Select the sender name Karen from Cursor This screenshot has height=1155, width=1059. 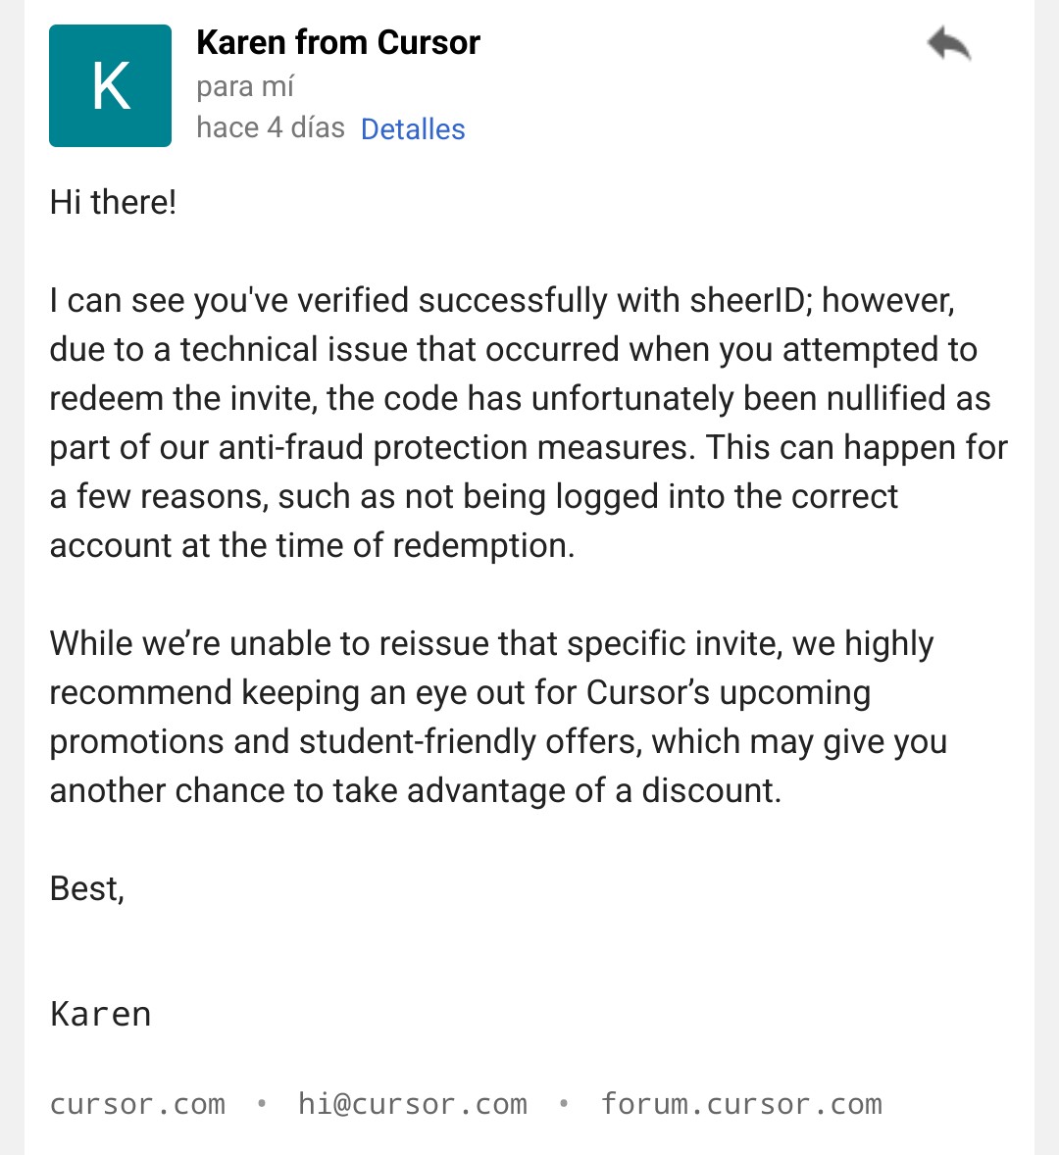coord(338,43)
